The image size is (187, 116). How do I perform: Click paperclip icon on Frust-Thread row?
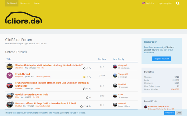coord(90,77)
